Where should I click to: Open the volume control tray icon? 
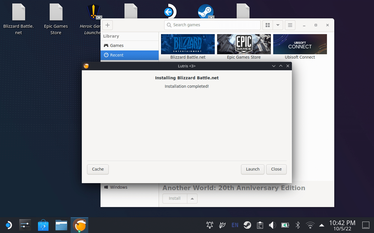[x=272, y=225]
